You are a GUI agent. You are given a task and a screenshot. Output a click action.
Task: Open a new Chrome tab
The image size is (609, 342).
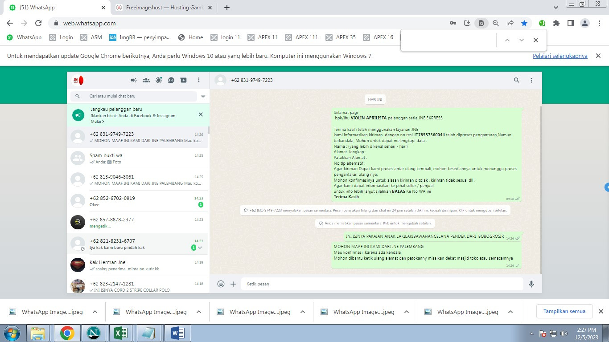click(227, 8)
